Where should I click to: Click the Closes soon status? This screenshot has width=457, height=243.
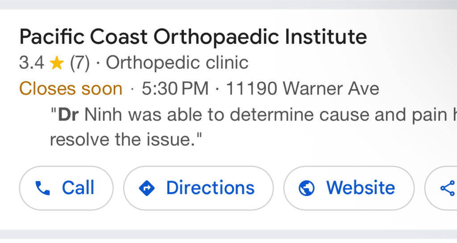click(x=71, y=89)
